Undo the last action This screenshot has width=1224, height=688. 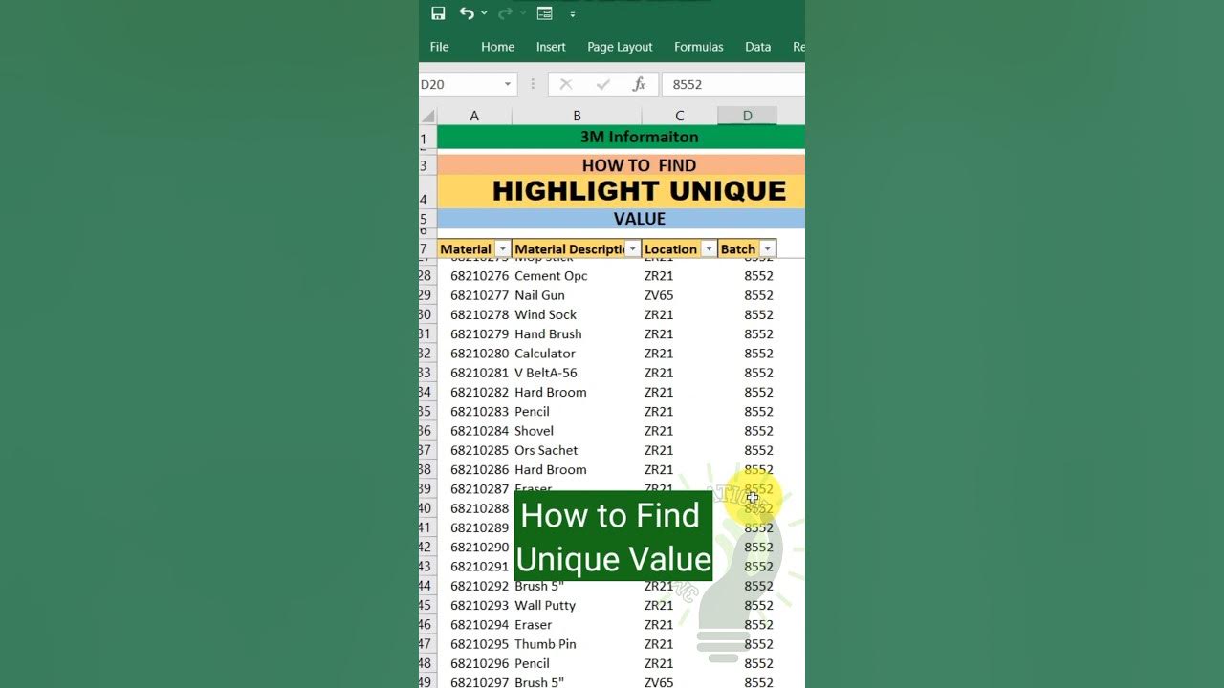tap(467, 13)
